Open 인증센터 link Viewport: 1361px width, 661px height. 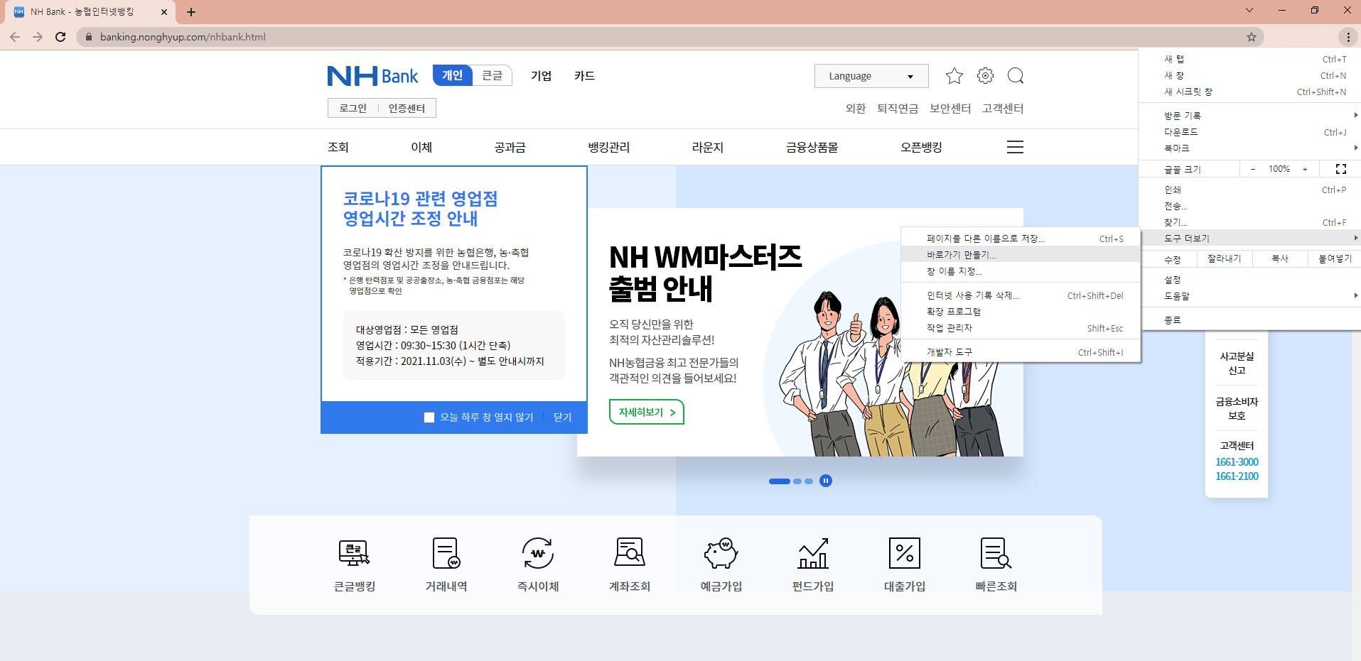coord(407,108)
